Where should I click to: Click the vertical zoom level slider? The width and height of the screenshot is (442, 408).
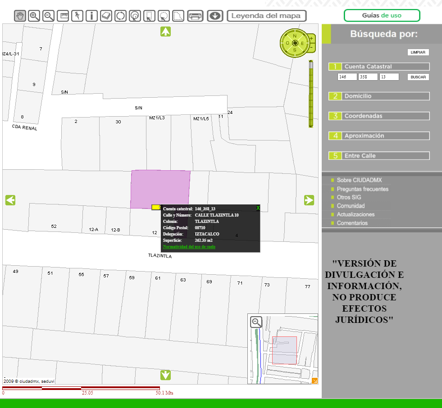tap(311, 94)
